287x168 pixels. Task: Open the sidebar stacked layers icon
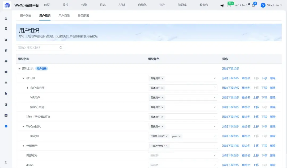pos(6,83)
